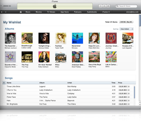Toggle the songs table sort triangle

(x=4, y=83)
